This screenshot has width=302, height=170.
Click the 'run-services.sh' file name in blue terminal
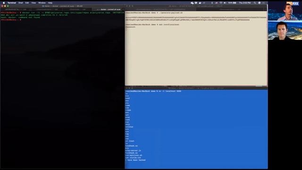pyautogui.click(x=134, y=155)
